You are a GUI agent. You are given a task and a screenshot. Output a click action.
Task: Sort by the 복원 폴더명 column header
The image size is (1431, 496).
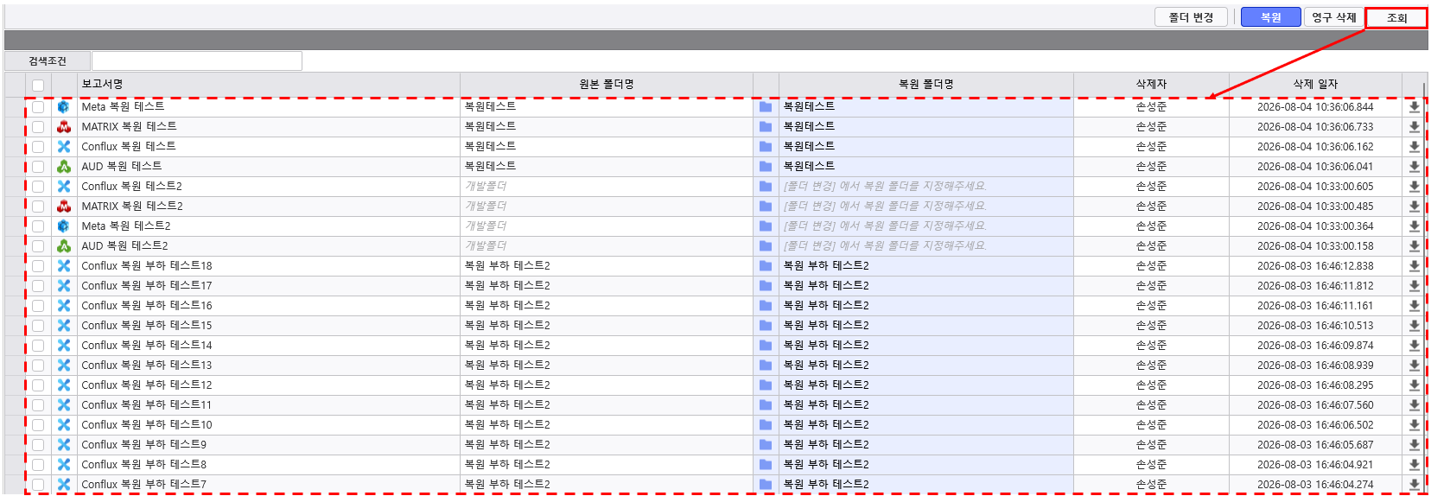click(x=926, y=84)
